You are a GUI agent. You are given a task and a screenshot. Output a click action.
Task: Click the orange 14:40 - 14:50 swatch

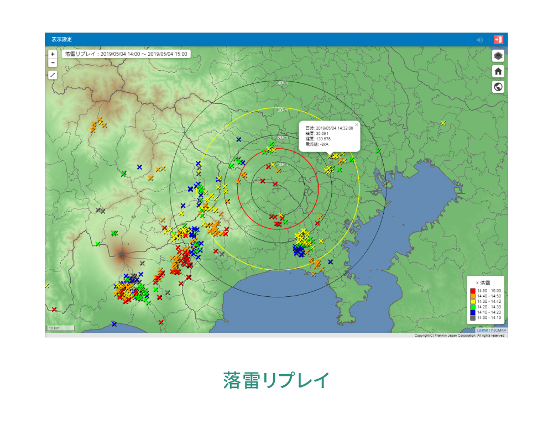(x=473, y=296)
